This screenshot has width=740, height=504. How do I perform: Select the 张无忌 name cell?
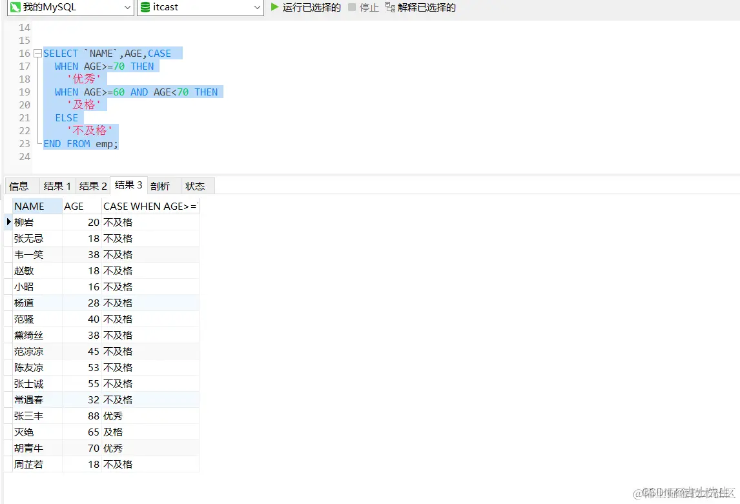37,239
